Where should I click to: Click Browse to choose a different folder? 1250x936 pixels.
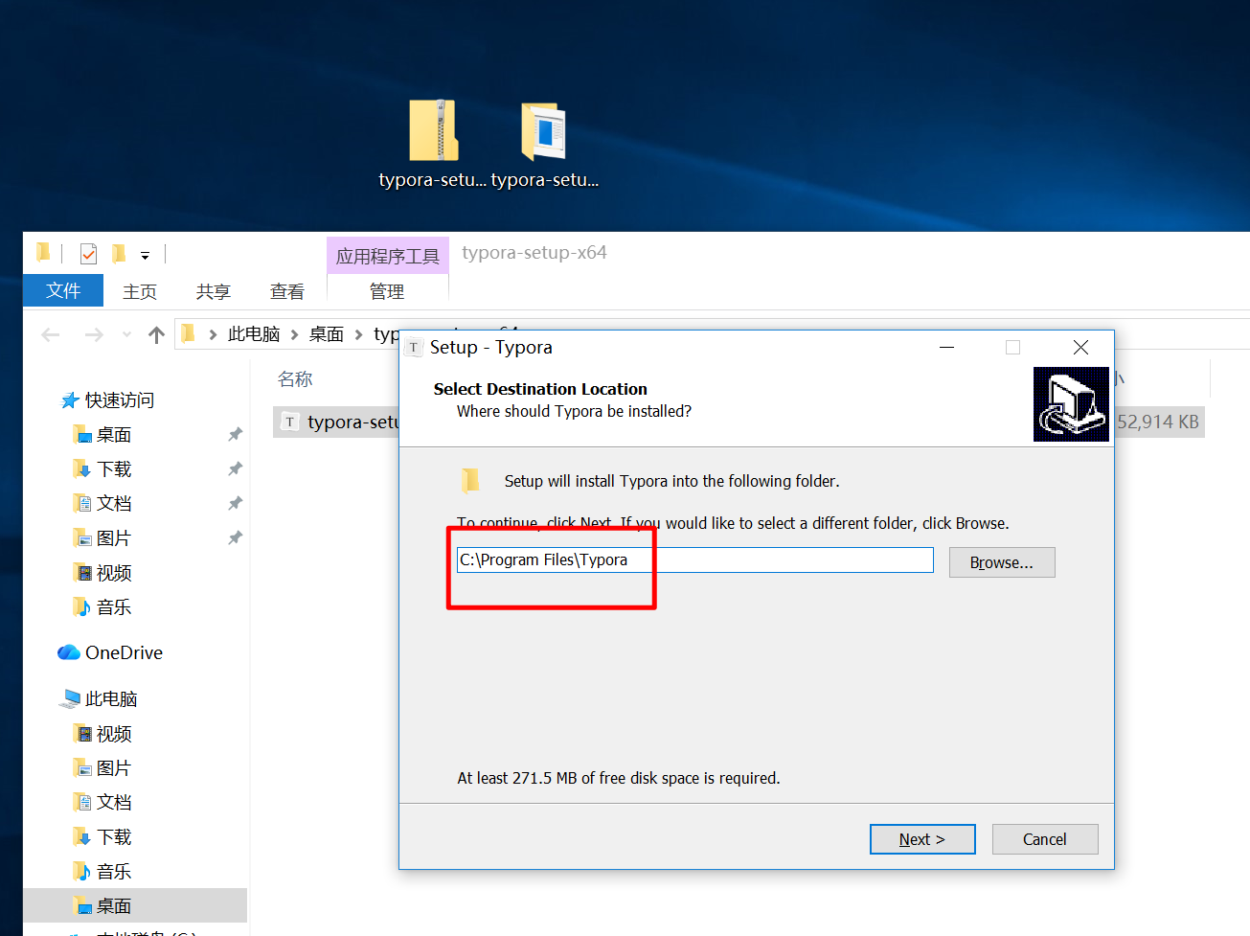point(1001,562)
